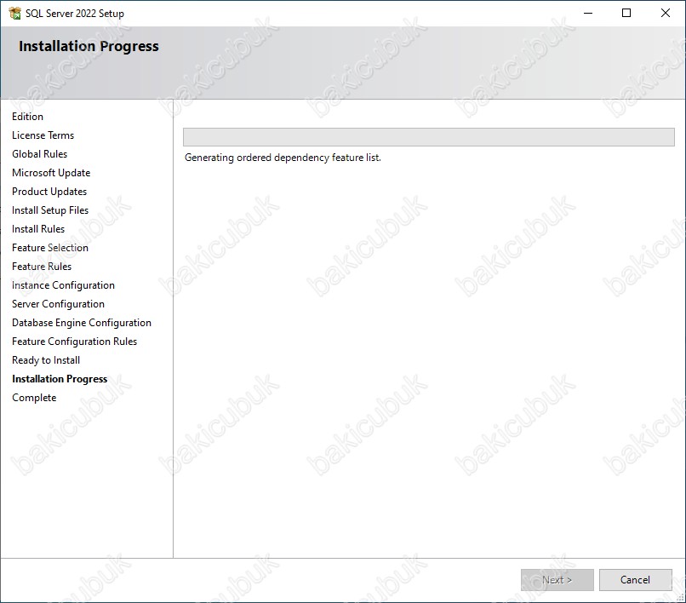Close the SQL Server 2022 Setup window
Viewport: 686px width, 603px height.
pos(666,13)
